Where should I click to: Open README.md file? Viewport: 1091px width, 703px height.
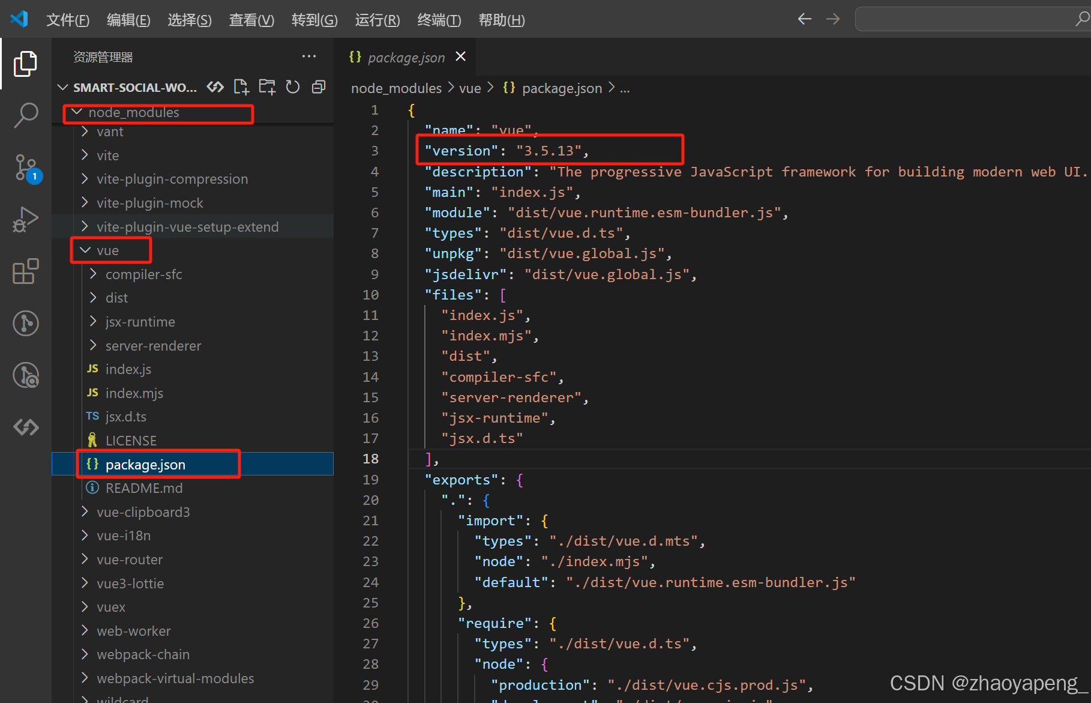[192, 488]
